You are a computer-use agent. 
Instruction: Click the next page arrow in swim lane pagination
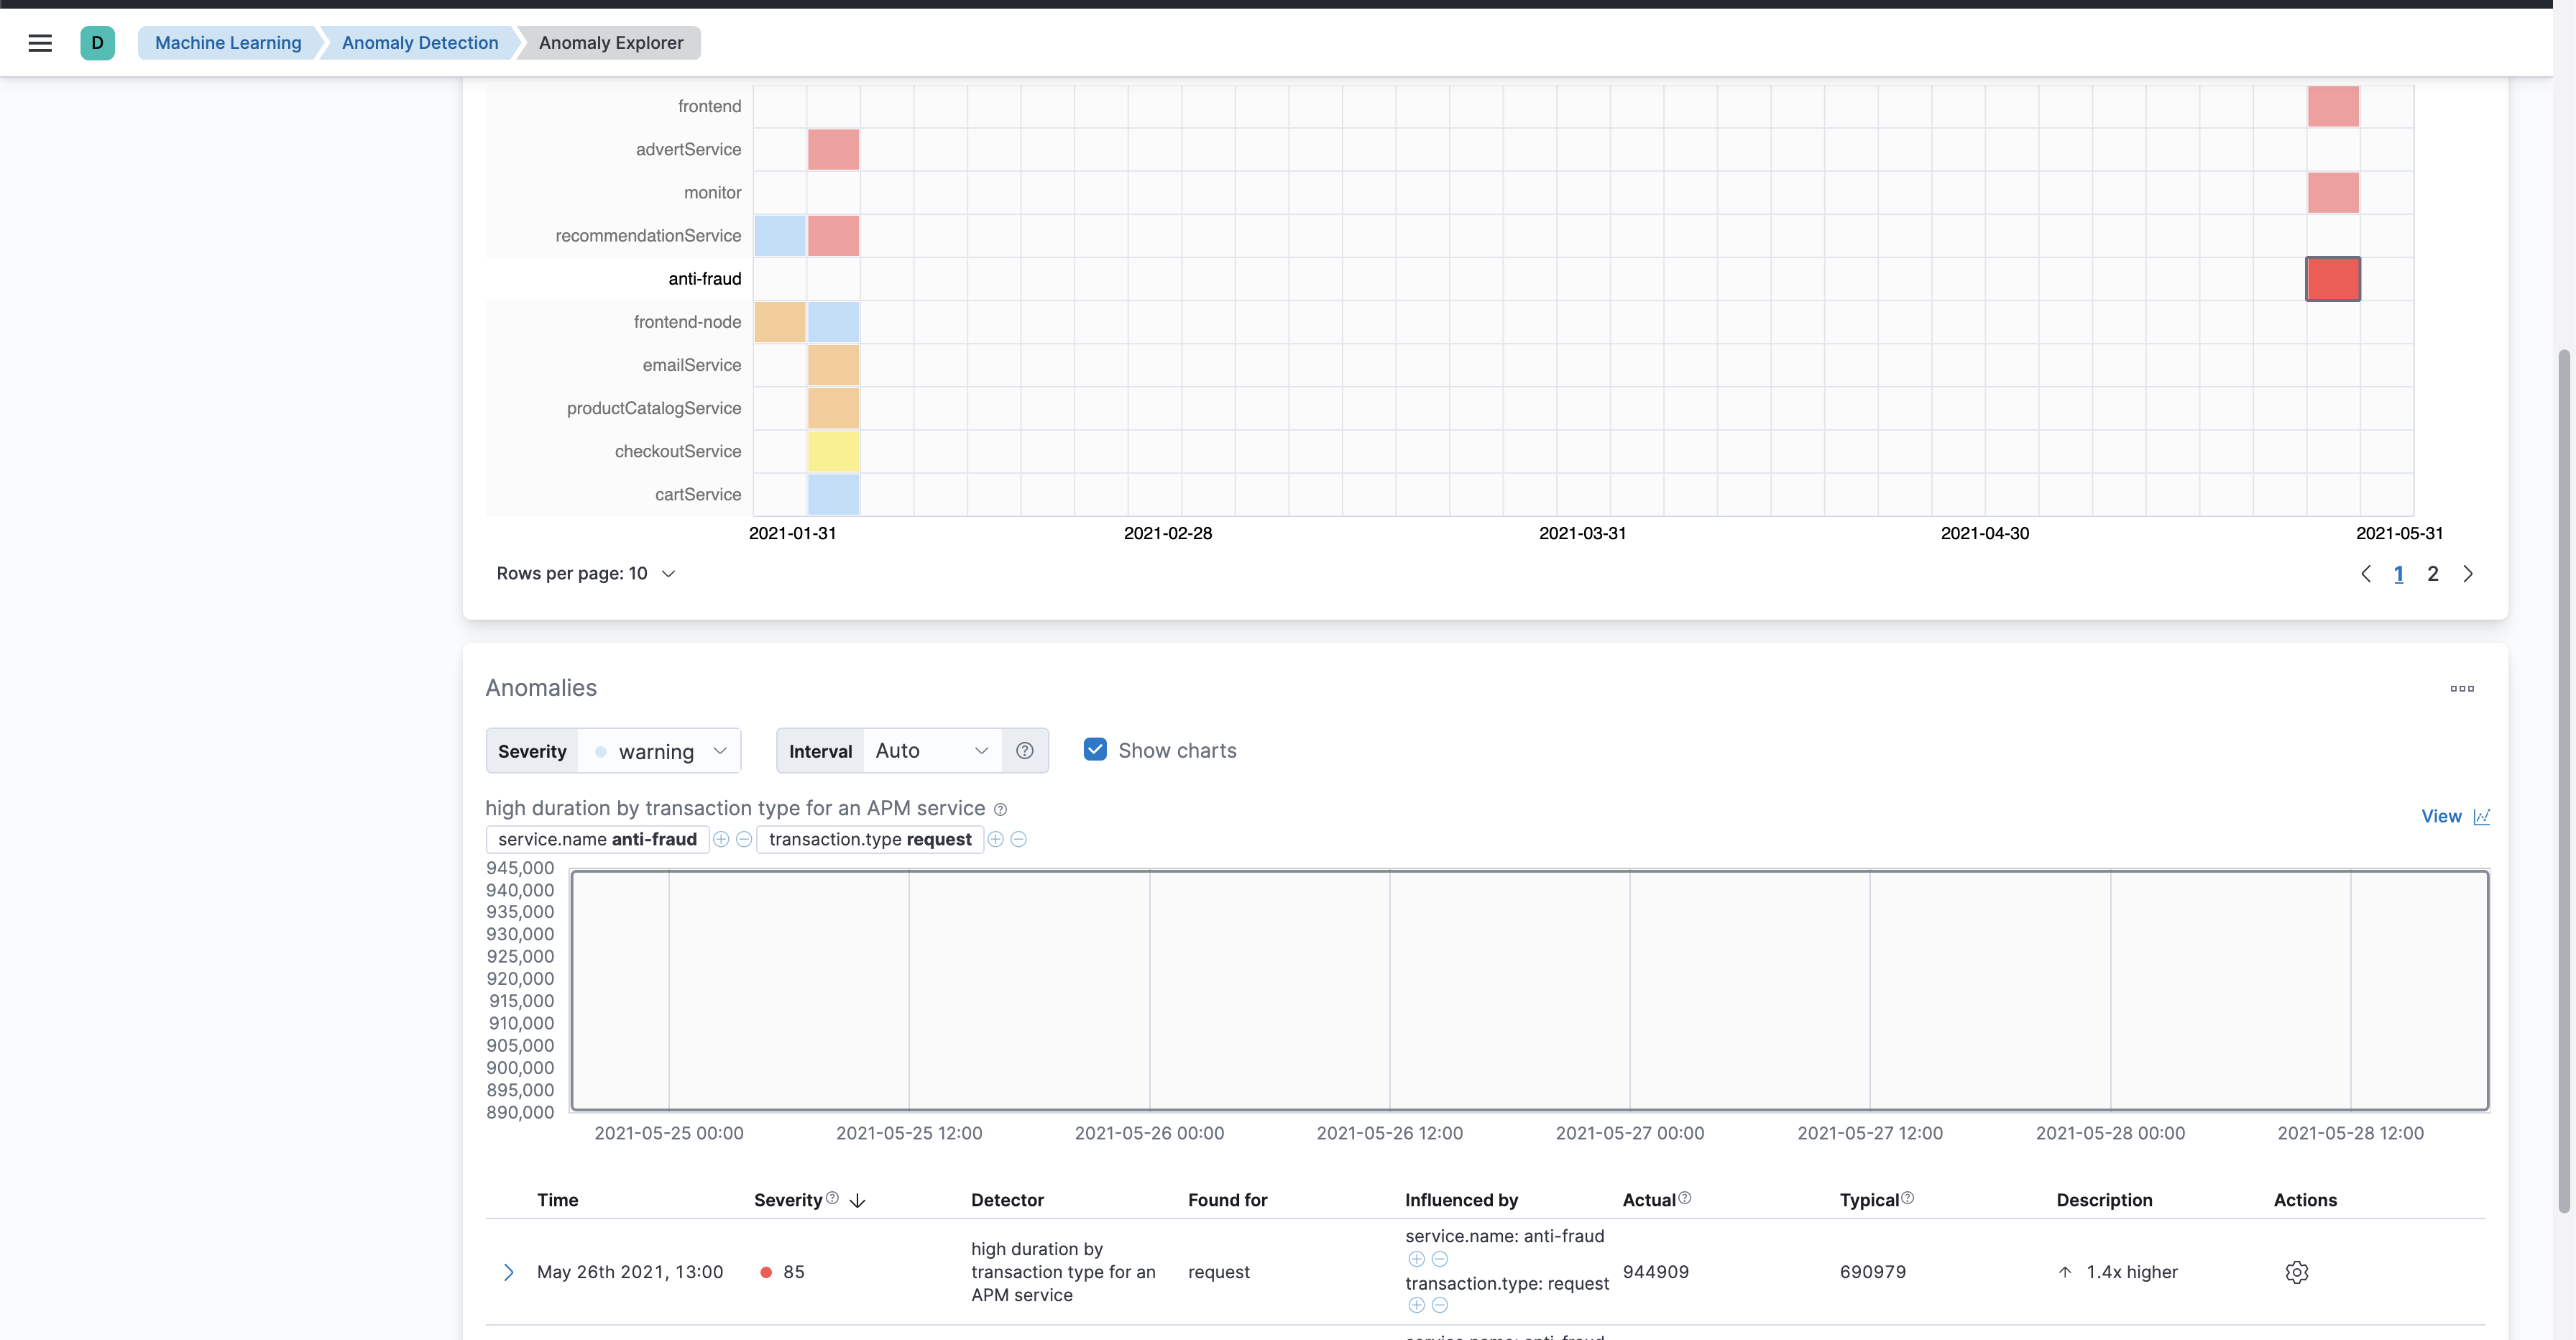(2467, 574)
